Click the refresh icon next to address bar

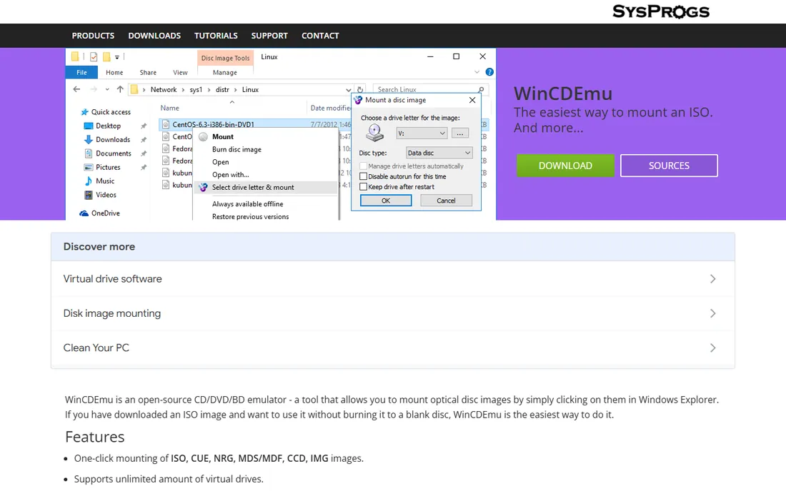pyautogui.click(x=360, y=90)
